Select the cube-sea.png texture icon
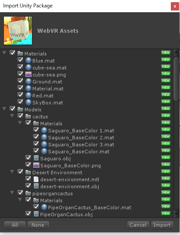Screen dimensions: 180x235 [x=28, y=75]
